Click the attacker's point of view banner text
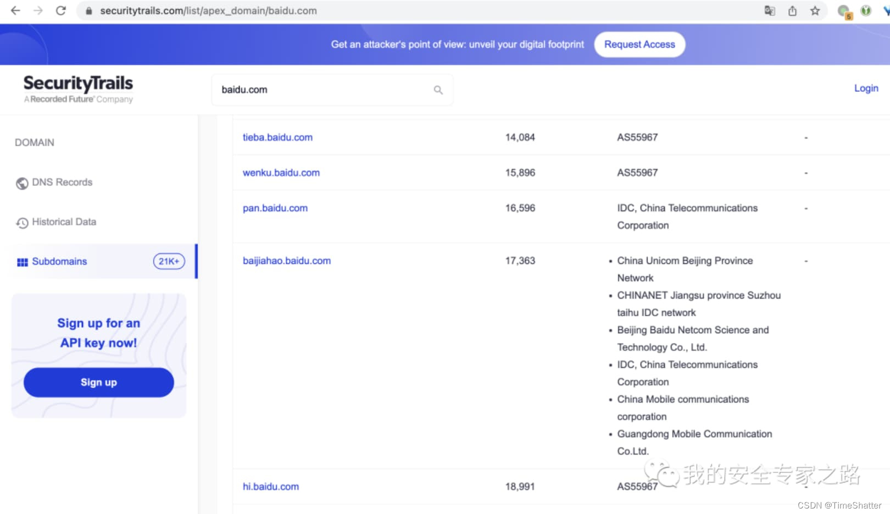 click(457, 45)
